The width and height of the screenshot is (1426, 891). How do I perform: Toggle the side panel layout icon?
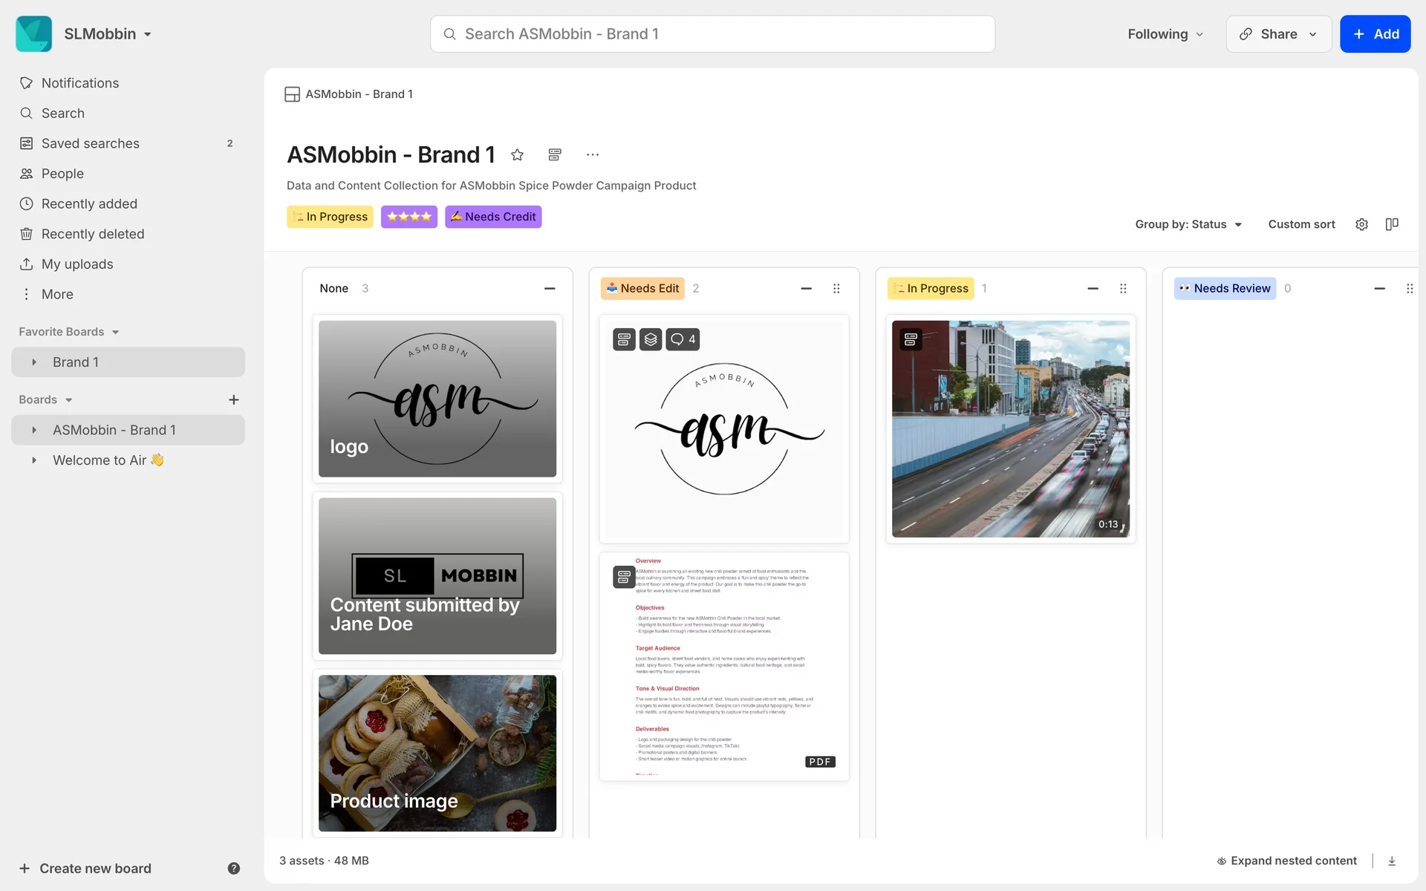1392,224
